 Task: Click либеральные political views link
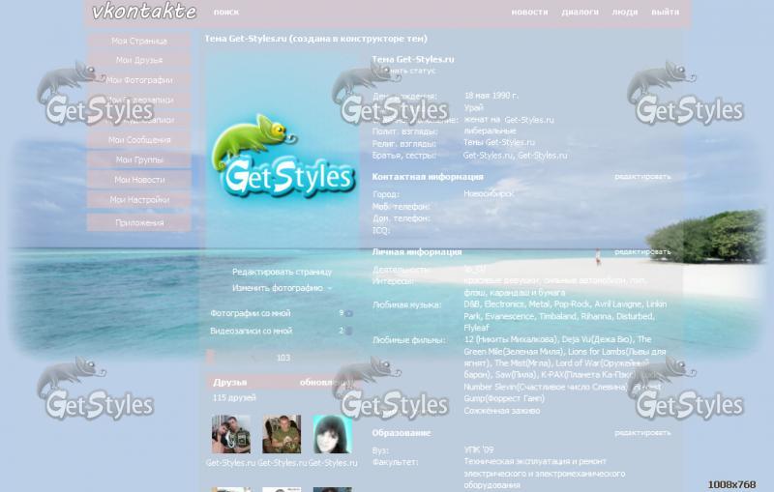point(490,130)
